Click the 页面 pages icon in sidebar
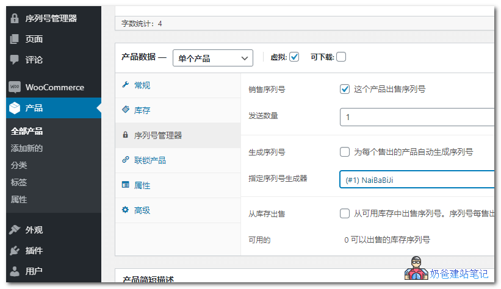Viewport: 501px width, 289px height. click(15, 39)
